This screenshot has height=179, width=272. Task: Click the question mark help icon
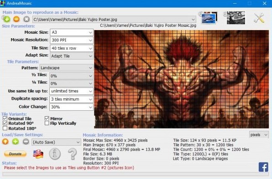point(73,154)
